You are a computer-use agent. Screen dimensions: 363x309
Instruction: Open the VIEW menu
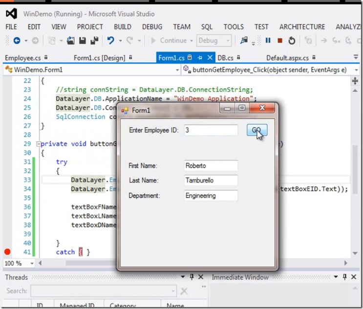[59, 27]
